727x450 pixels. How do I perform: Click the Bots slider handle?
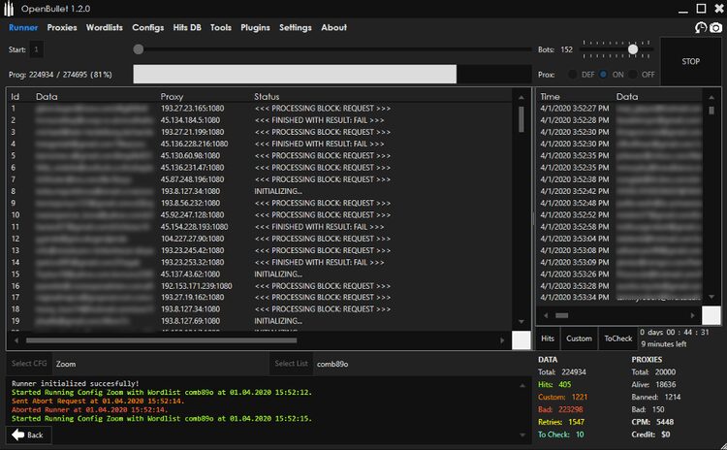(633, 49)
